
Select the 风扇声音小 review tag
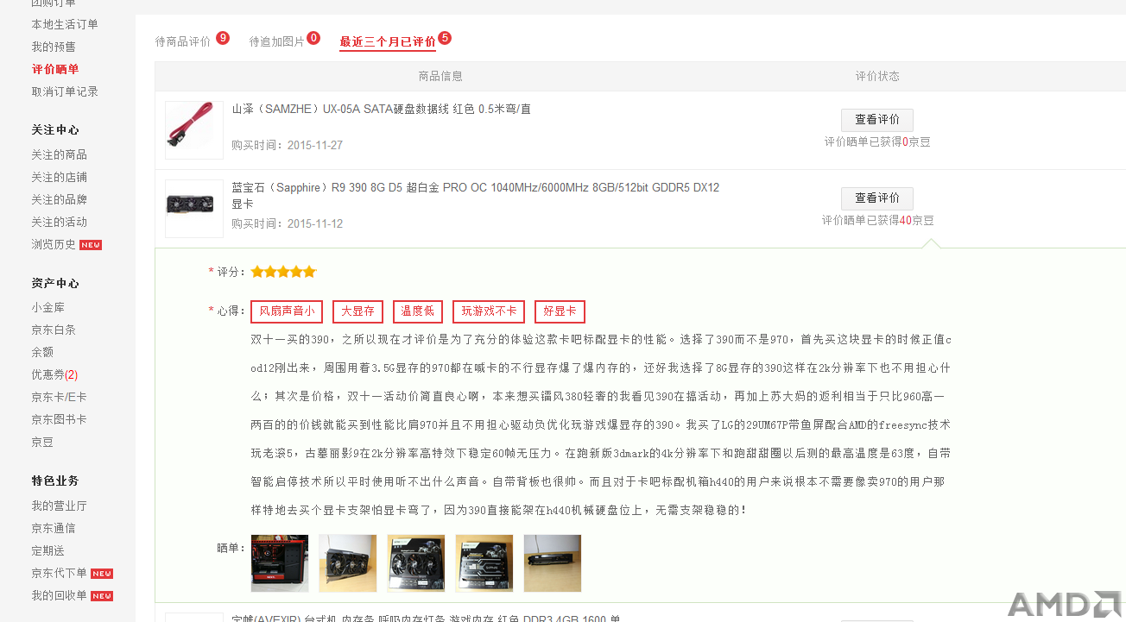click(287, 311)
